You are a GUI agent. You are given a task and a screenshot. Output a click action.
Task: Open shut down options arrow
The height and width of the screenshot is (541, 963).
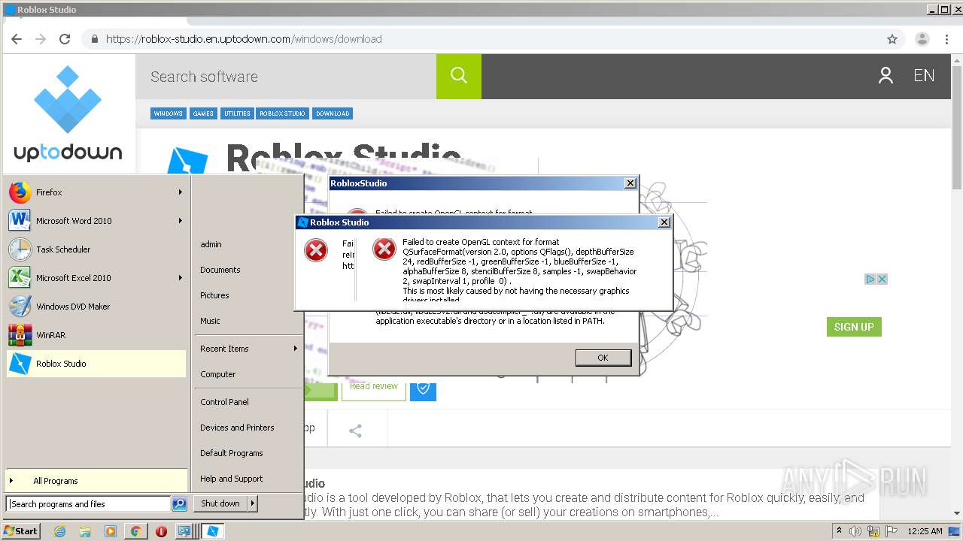pos(252,503)
